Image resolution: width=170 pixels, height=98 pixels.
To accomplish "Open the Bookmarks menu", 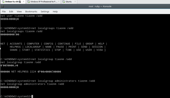I will (x=31, y=12).
